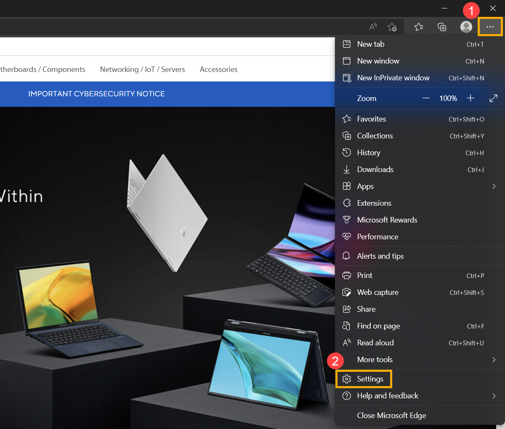Click the Apps grid icon
Viewport: 505px width, 429px height.
point(347,186)
